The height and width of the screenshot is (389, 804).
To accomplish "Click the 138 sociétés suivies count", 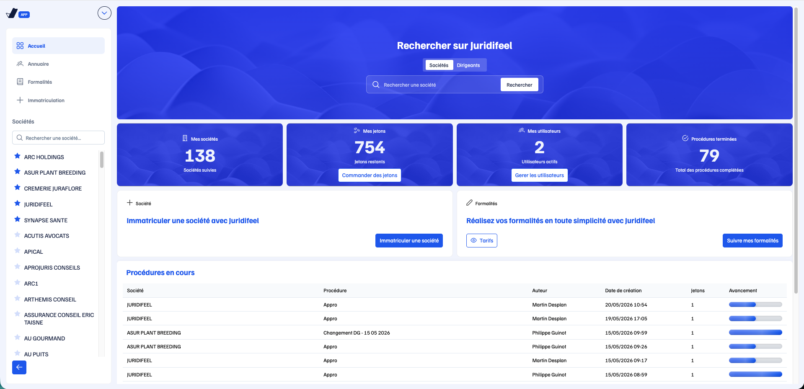I will (x=200, y=156).
